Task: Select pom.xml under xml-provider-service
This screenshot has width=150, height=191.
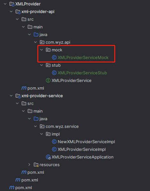Action: point(36,173)
